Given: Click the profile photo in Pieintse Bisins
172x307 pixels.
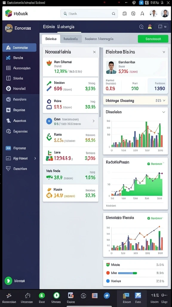Looking at the screenshot, I should [x=111, y=67].
